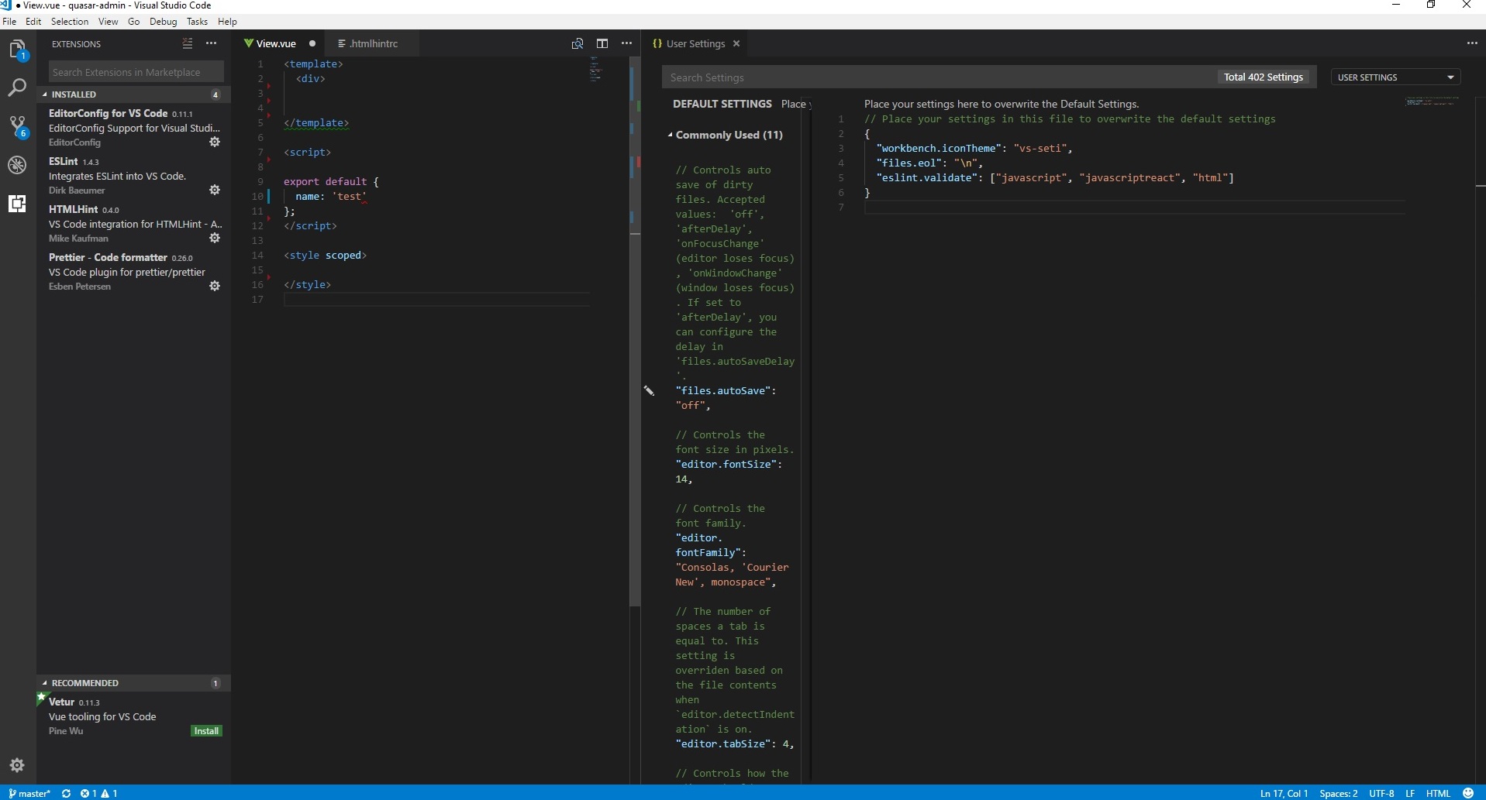The height and width of the screenshot is (800, 1486).
Task: Click the feedback smiley in status bar
Action: (x=1469, y=792)
